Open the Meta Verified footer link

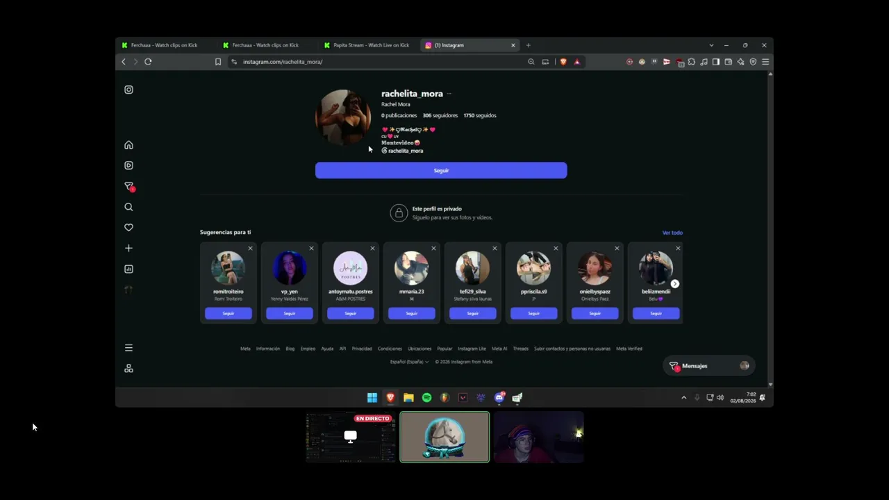pos(629,349)
